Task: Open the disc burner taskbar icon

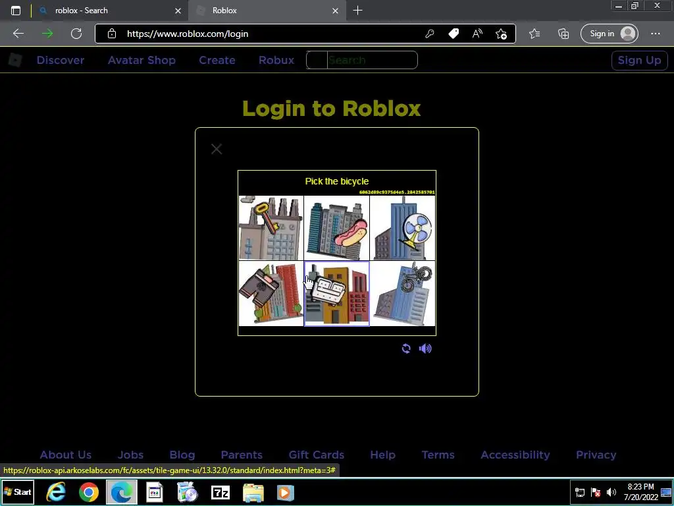Action: (188, 492)
